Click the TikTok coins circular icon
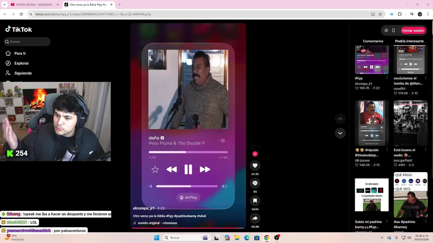 point(386,30)
